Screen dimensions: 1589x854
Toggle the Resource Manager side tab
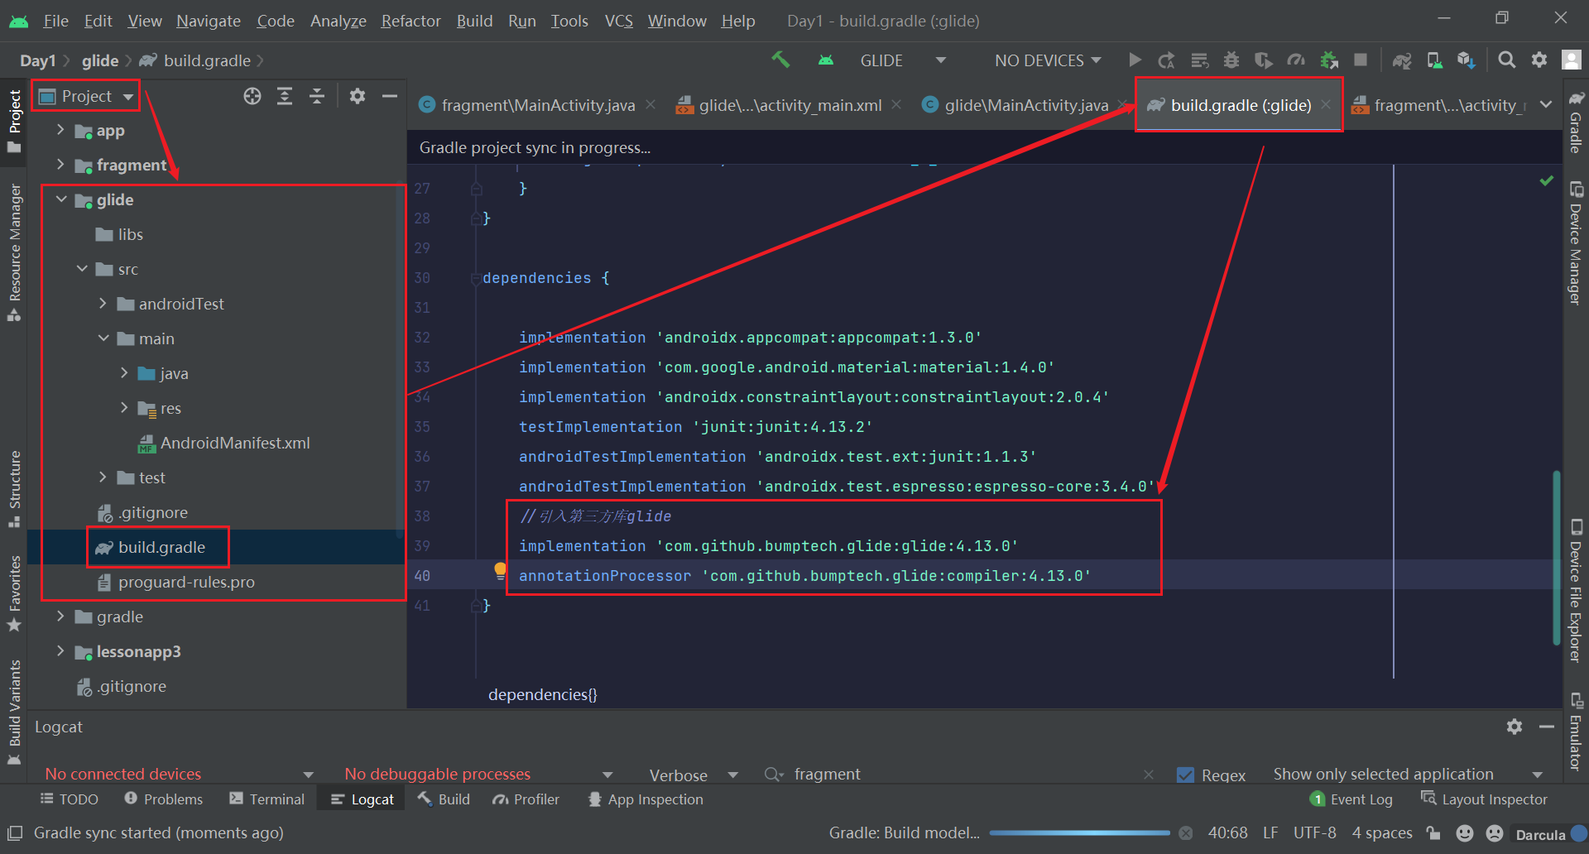point(14,252)
